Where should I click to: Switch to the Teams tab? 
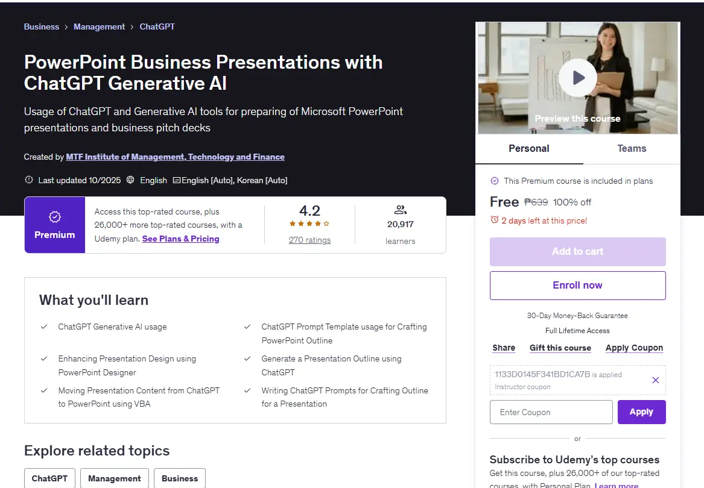632,148
